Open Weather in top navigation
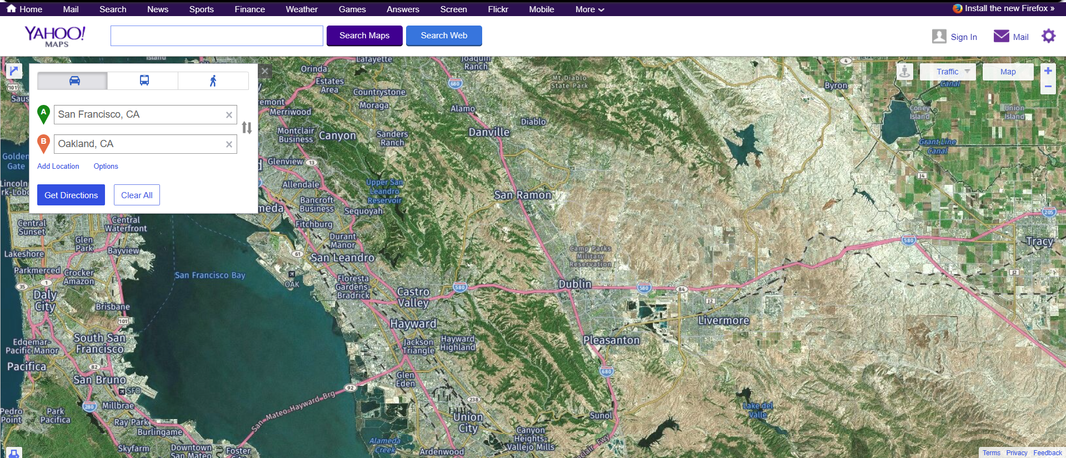1066x458 pixels. coord(302,9)
